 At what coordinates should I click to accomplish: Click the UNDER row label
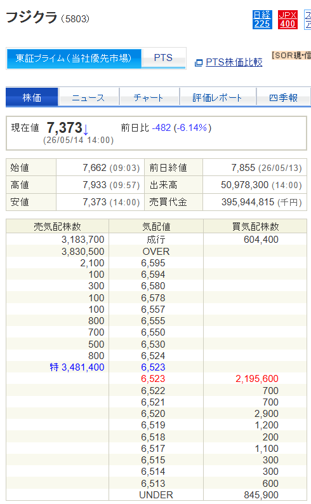[x=156, y=495]
